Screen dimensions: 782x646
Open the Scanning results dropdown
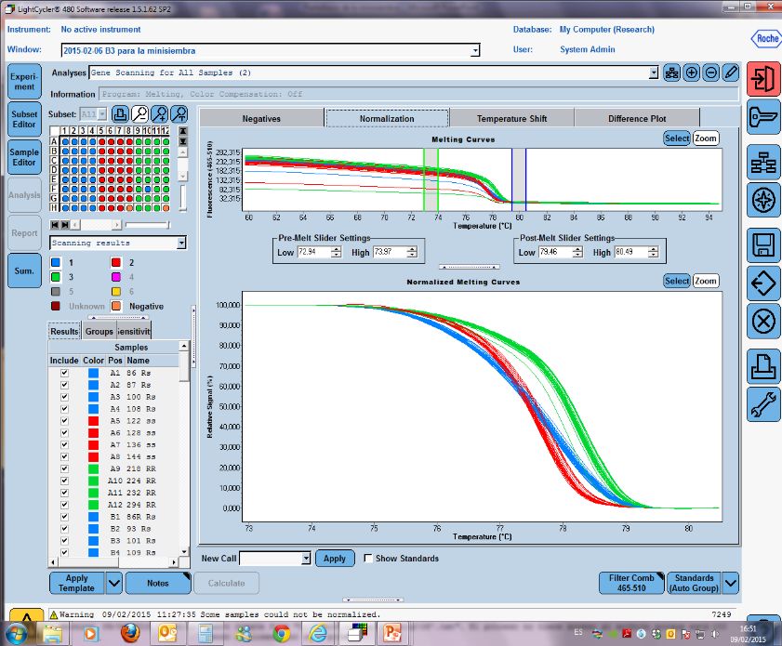point(181,243)
